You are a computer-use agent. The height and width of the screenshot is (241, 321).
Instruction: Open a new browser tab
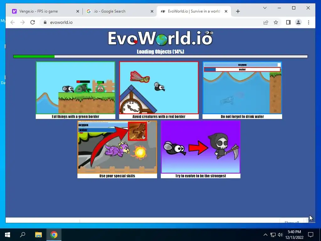point(238,12)
